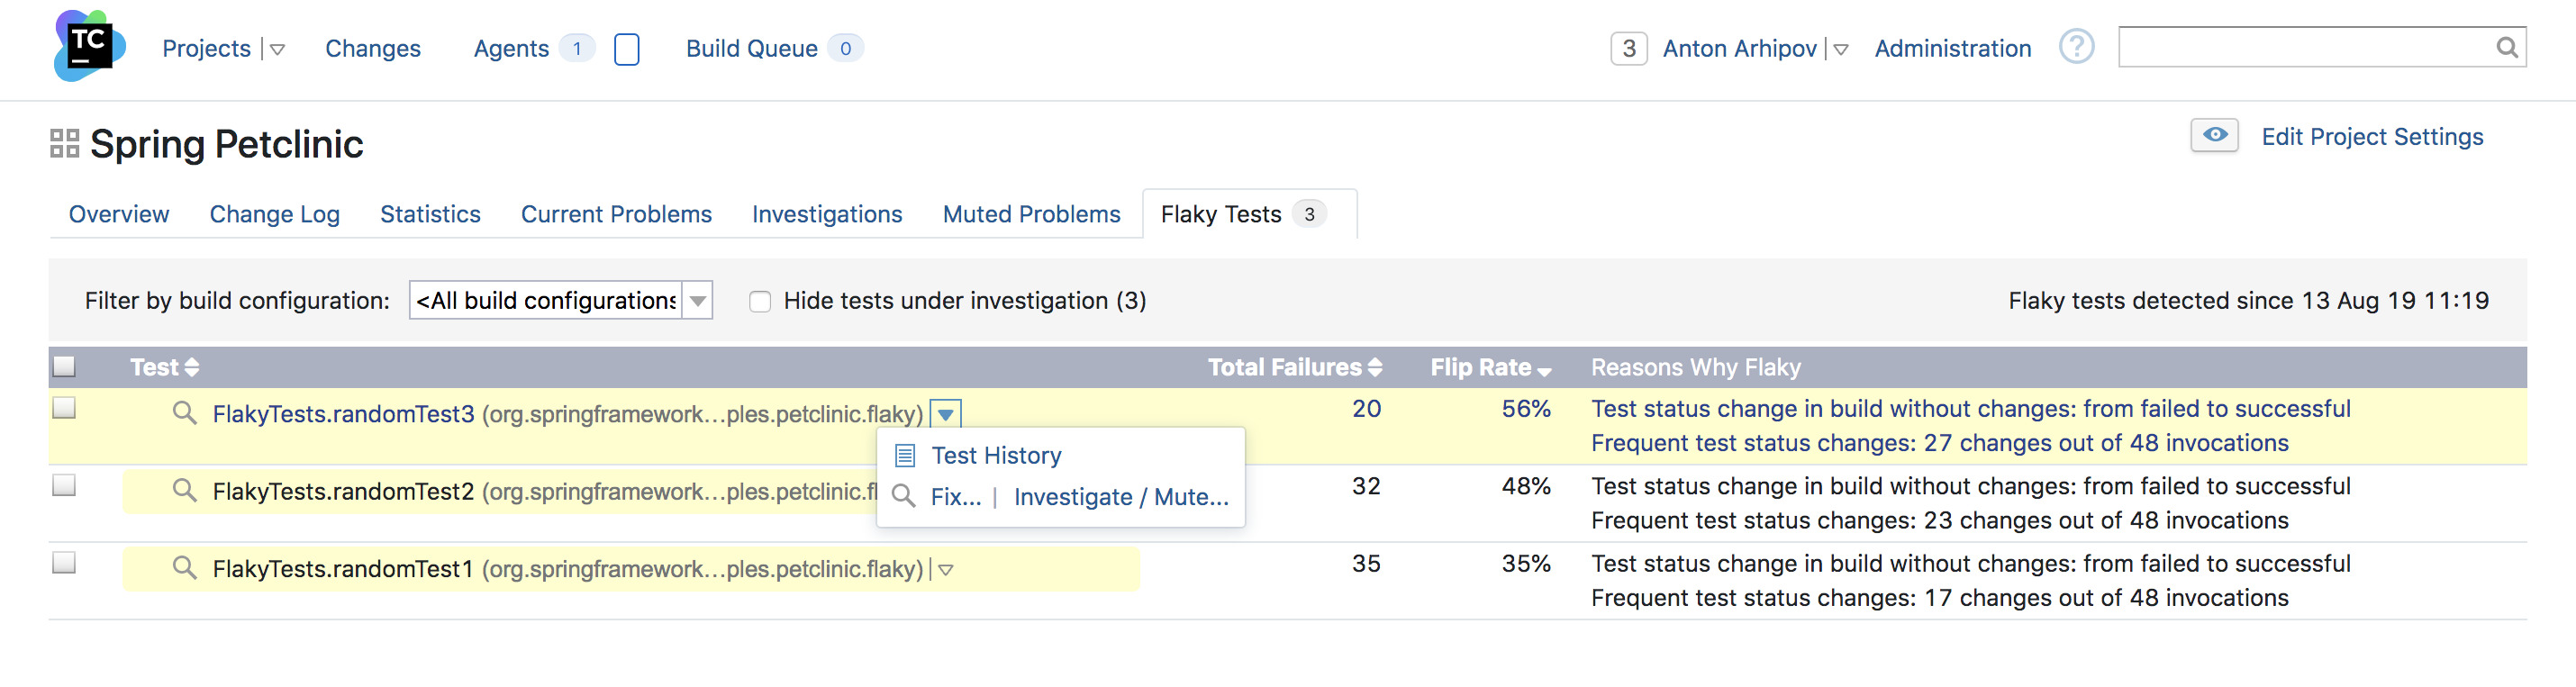Switch to the Overview tab
This screenshot has height=687, width=2576.
(x=119, y=214)
